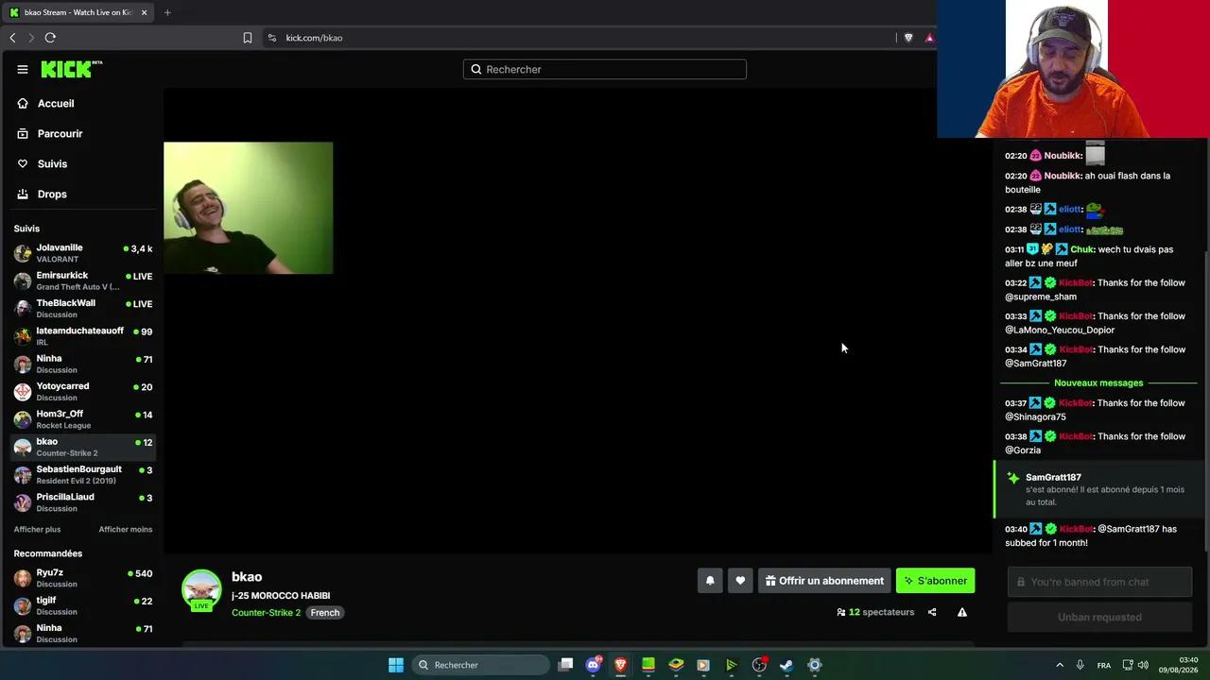Click the S'abonner subscribe button
Image resolution: width=1210 pixels, height=680 pixels.
tap(935, 581)
